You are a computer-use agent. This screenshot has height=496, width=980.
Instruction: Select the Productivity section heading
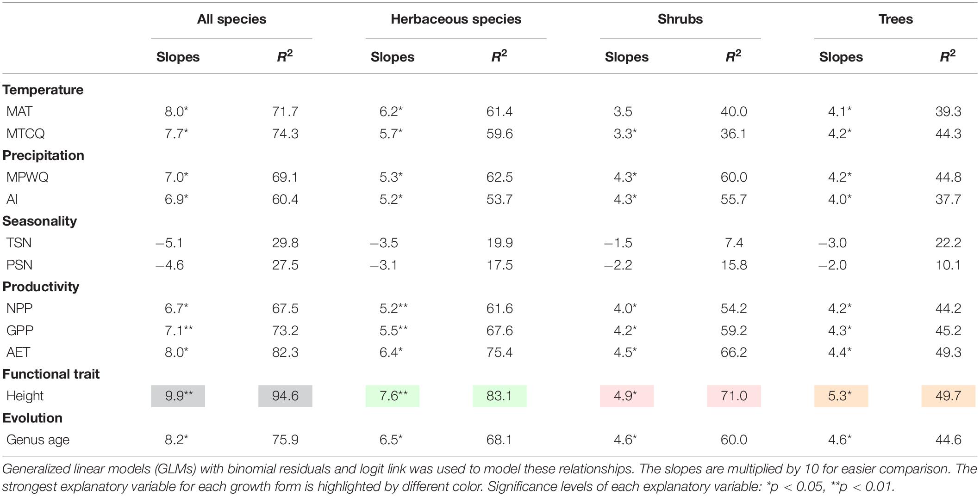coord(41,287)
